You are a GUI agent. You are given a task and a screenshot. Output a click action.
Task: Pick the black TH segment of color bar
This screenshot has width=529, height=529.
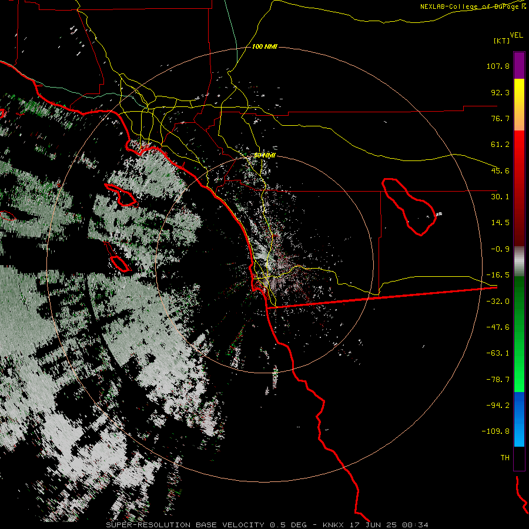519,458
